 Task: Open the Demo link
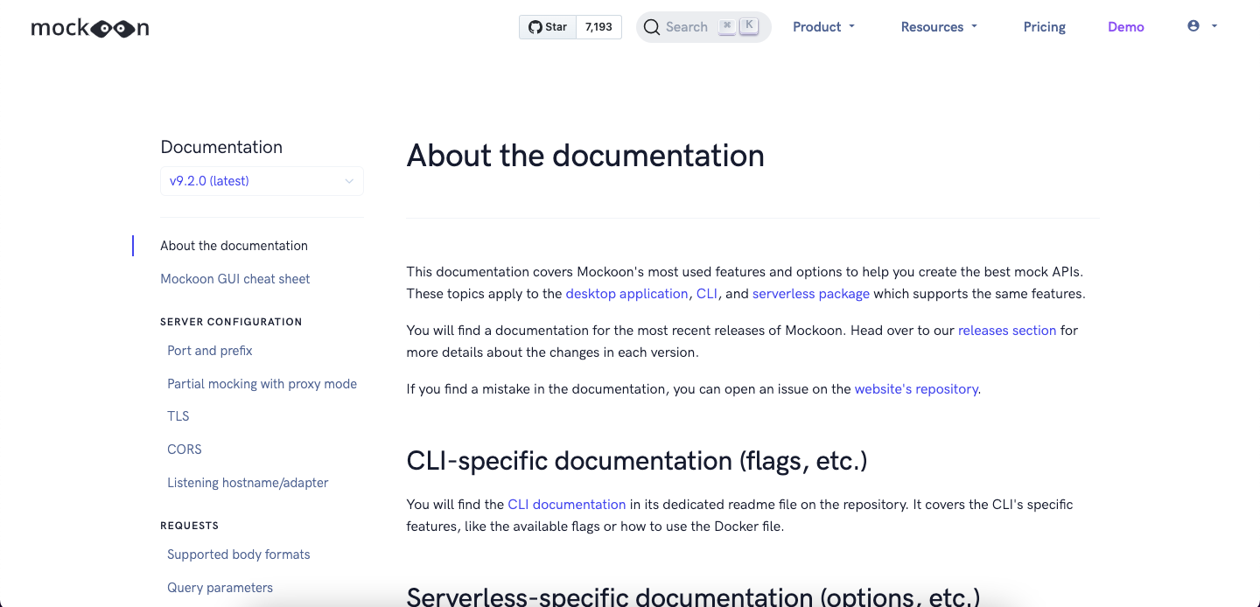pyautogui.click(x=1126, y=27)
